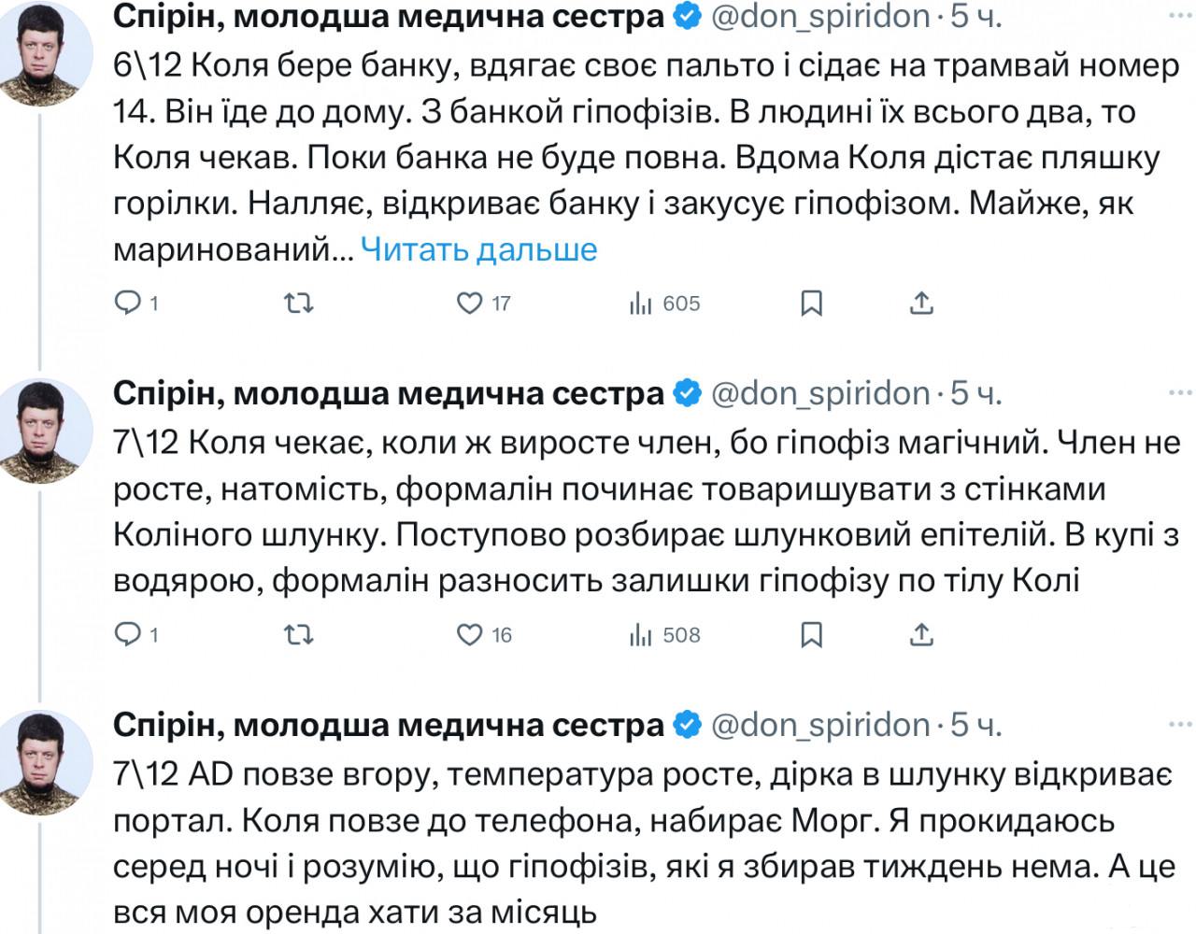The image size is (1196, 934).
Task: Open author name link on the second tweet
Action: (388, 394)
